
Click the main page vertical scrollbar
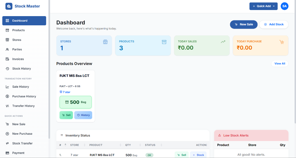(x=295, y=62)
